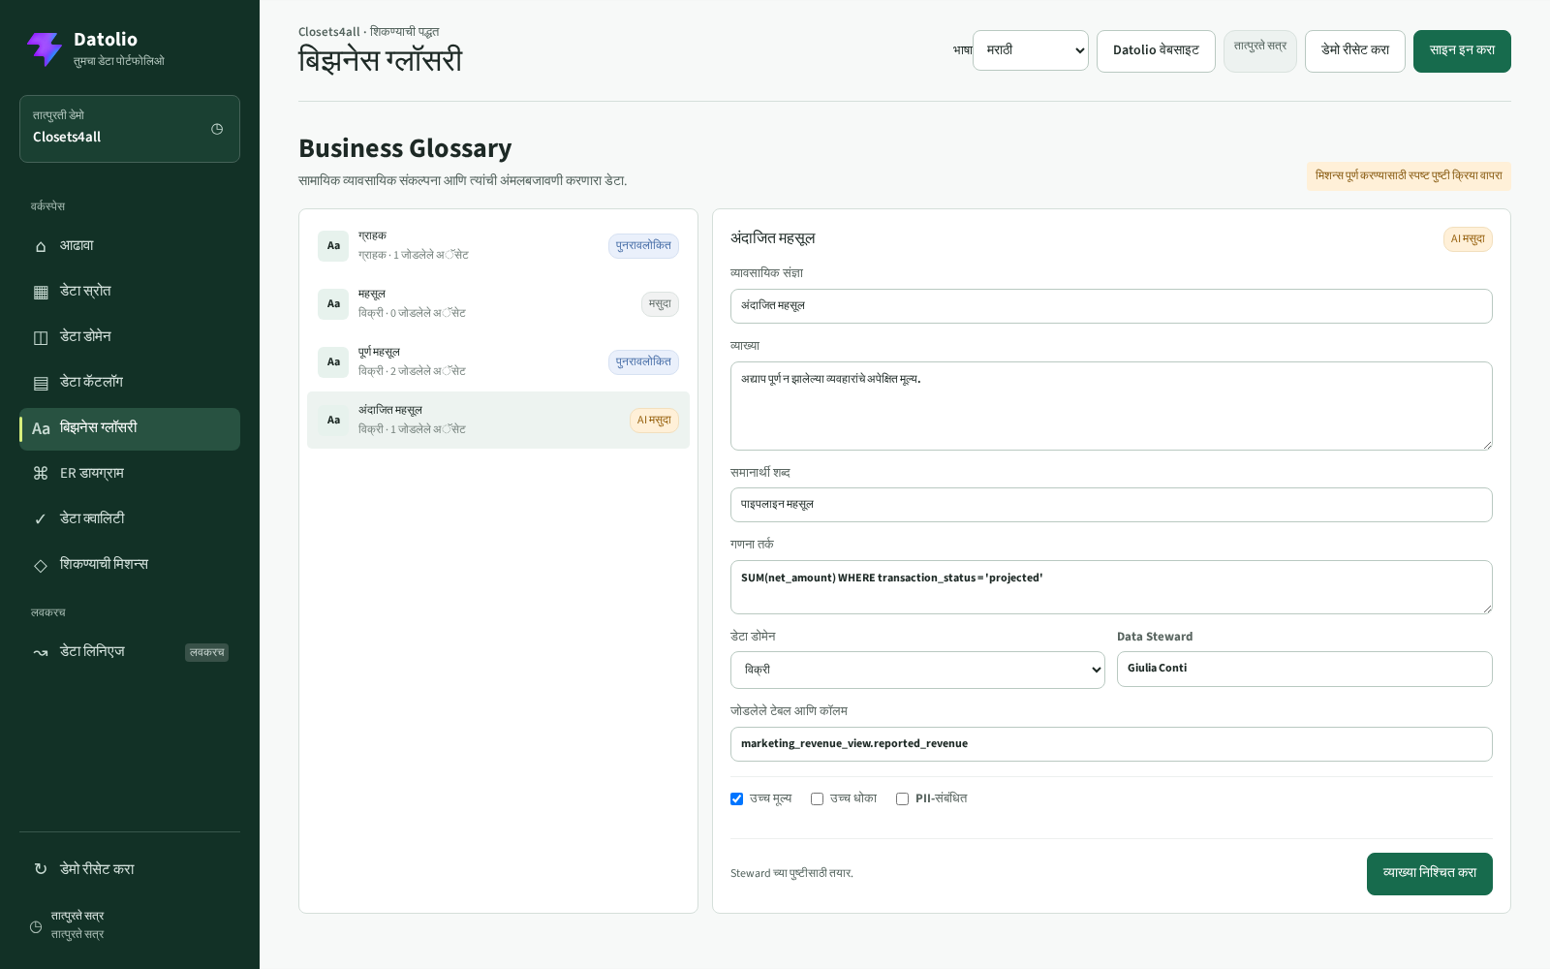Click the columns icon beside डेटा डोमेन

tap(41, 337)
